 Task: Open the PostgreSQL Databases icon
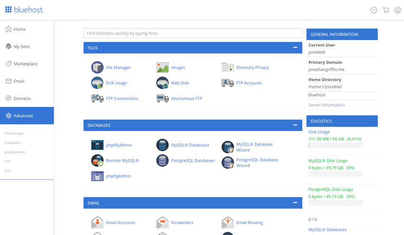click(x=163, y=160)
